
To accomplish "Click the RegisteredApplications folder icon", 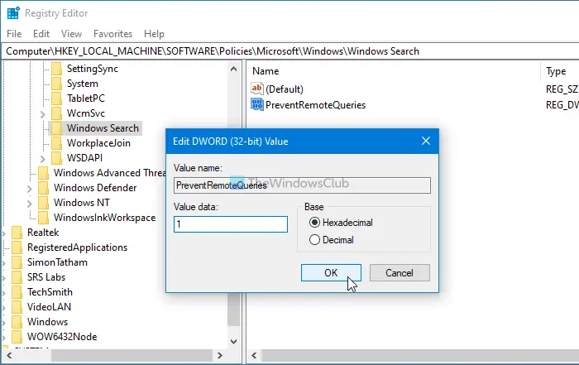I will click(17, 247).
